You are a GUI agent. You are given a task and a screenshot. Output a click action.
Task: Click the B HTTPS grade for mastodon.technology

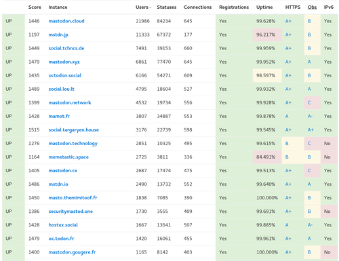(x=287, y=143)
